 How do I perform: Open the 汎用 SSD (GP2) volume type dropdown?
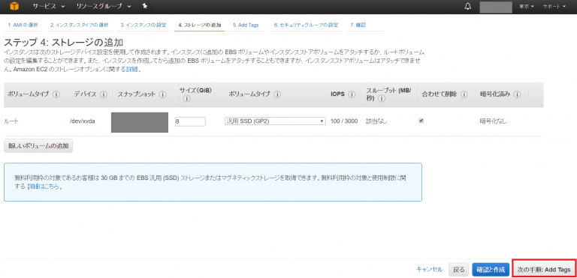point(275,121)
